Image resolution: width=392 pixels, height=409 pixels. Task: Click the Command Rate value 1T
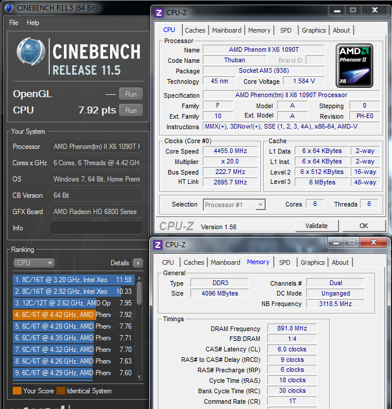coord(292,401)
